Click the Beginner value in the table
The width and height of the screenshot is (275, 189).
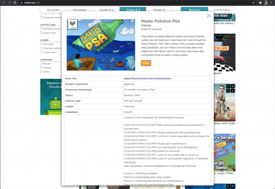click(129, 84)
